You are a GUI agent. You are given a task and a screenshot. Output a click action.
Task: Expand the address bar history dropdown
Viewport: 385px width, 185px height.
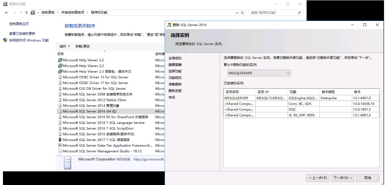(x=237, y=12)
